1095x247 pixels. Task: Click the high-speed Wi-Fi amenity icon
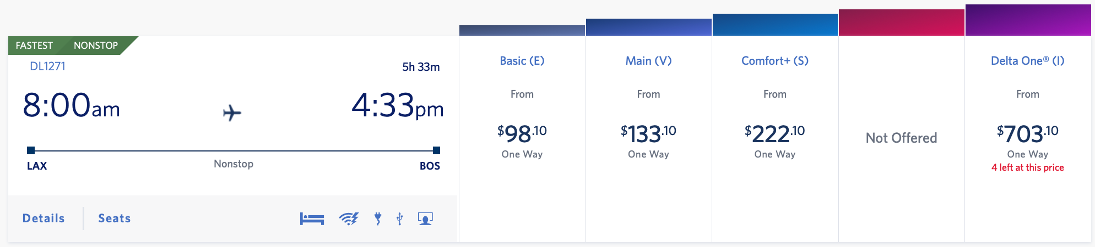[x=349, y=219]
